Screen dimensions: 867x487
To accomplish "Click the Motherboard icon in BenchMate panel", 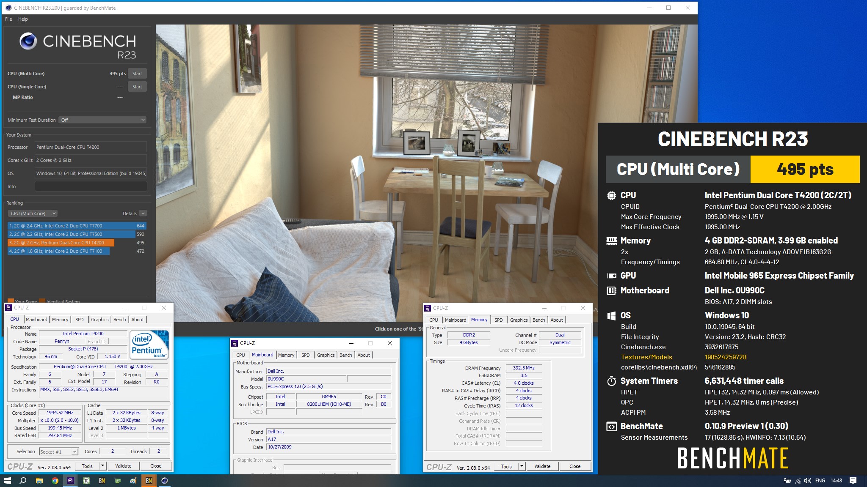I will coord(611,290).
